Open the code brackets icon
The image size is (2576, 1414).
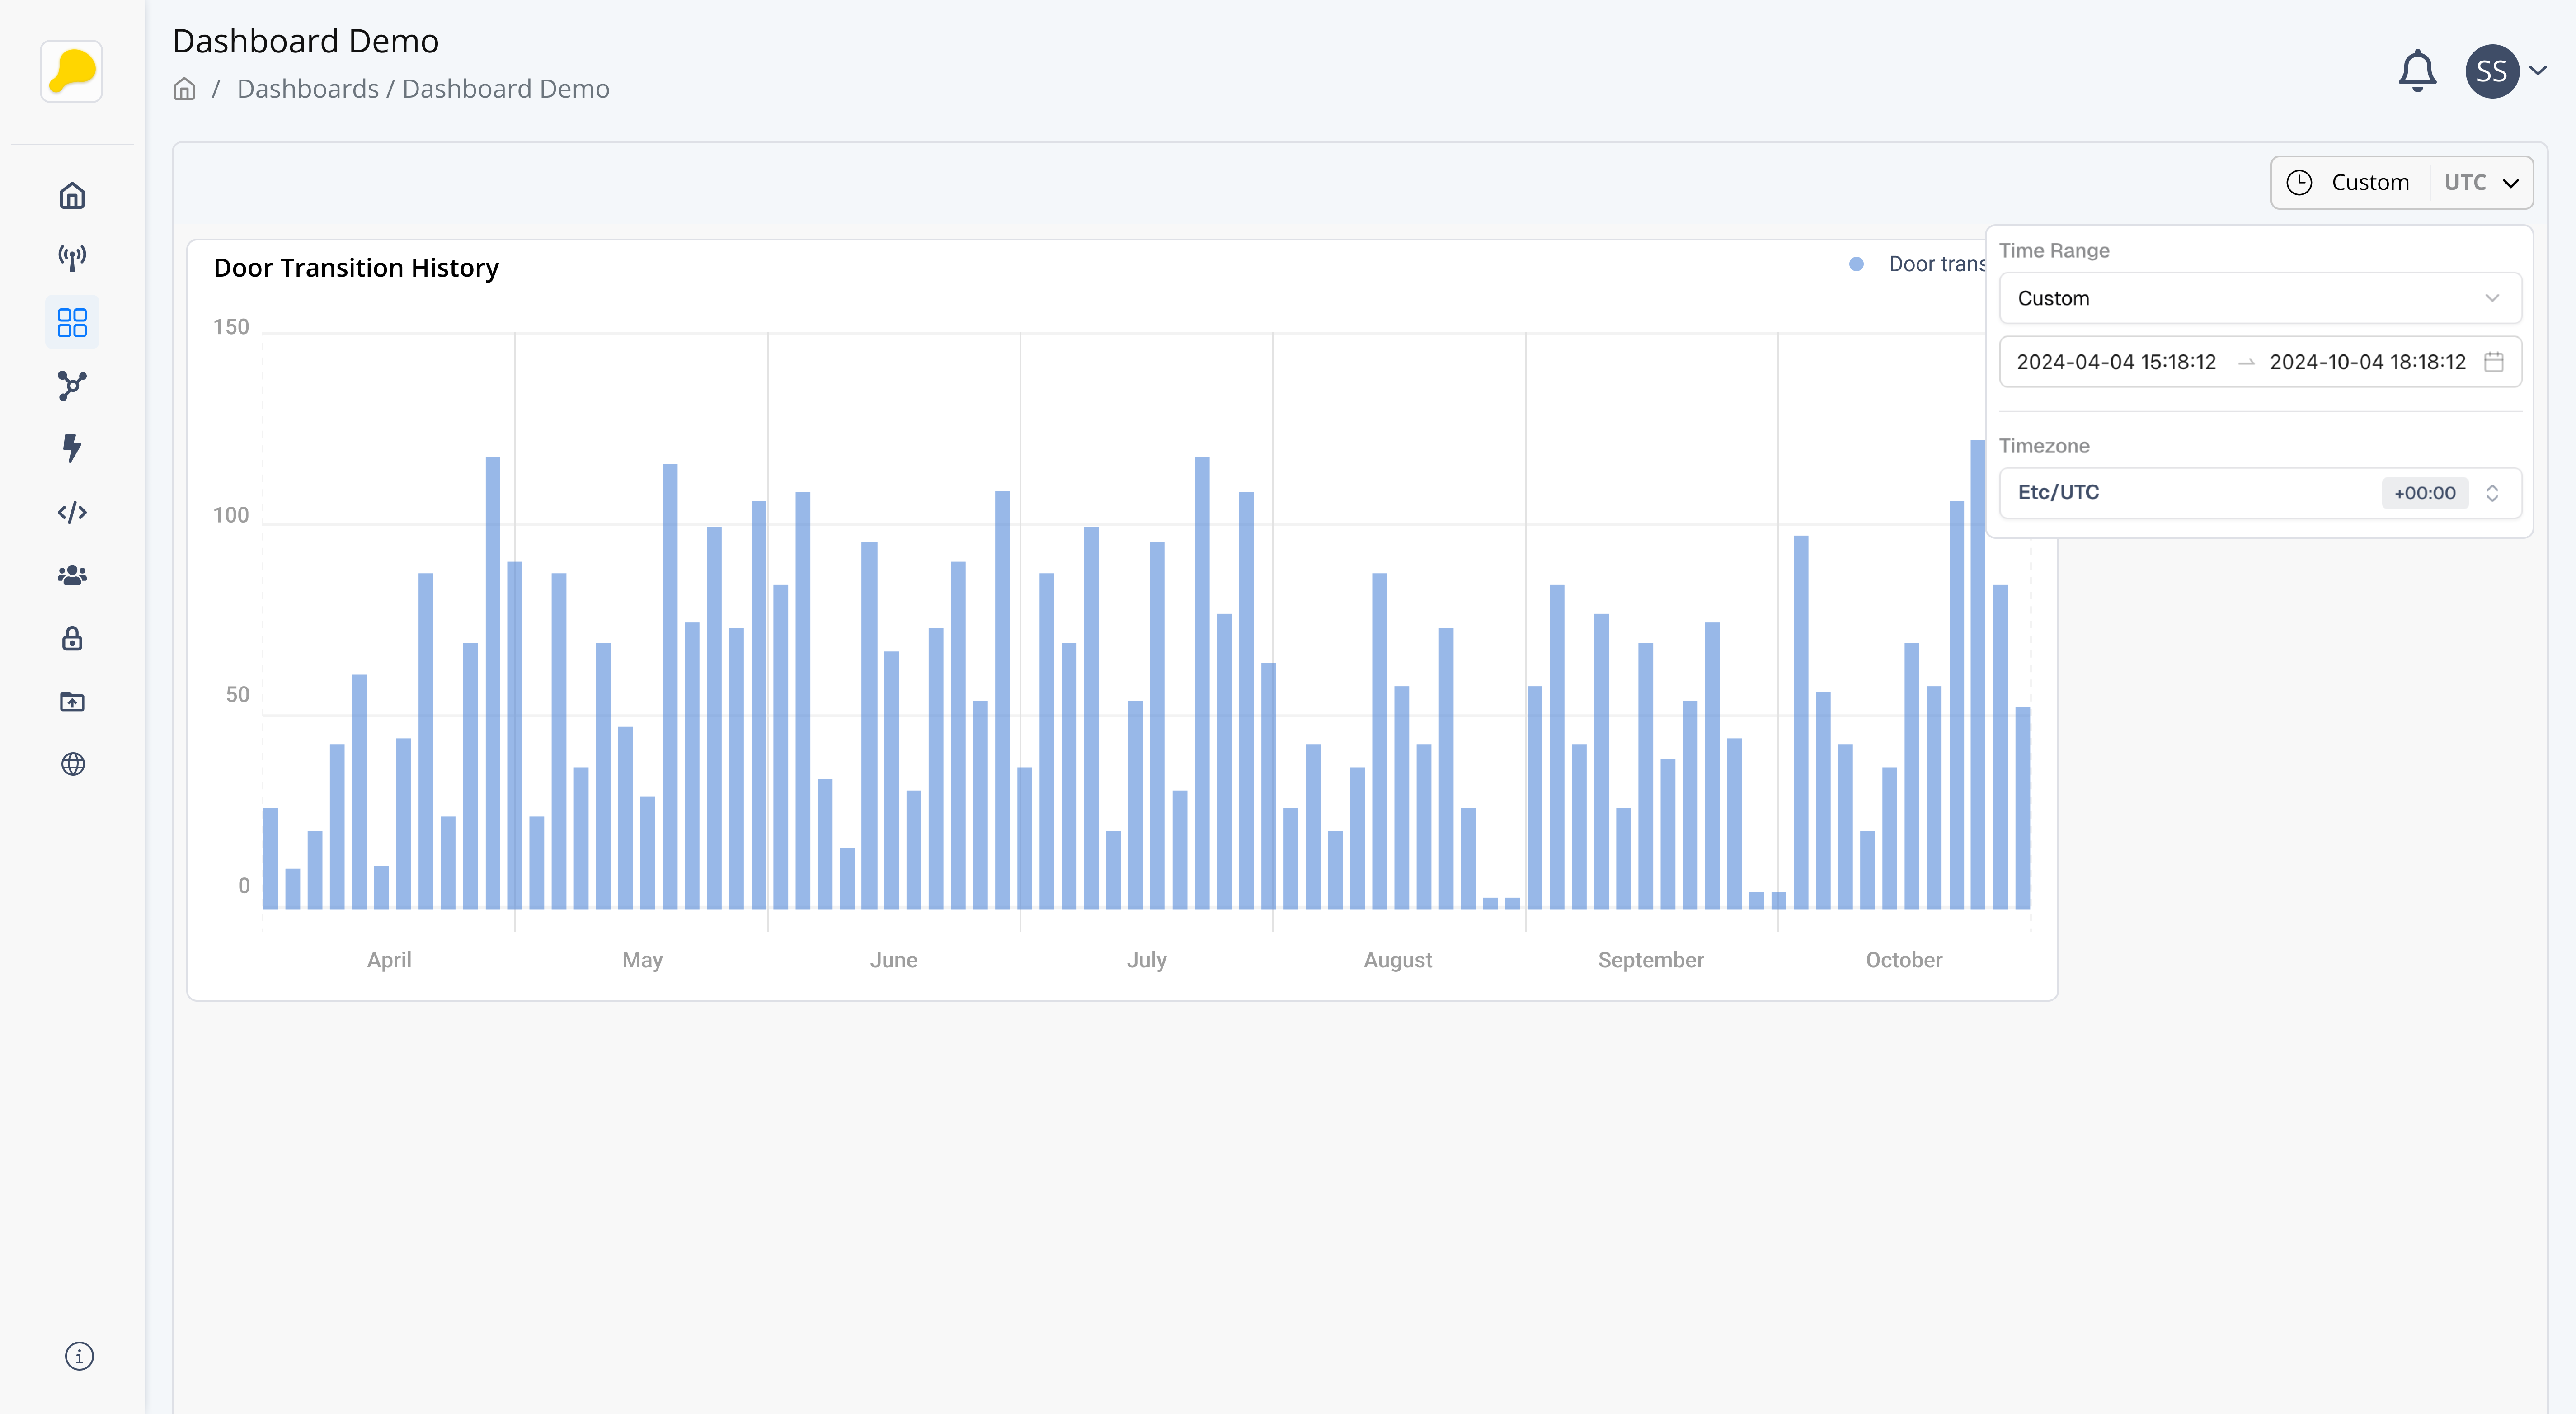[x=72, y=512]
